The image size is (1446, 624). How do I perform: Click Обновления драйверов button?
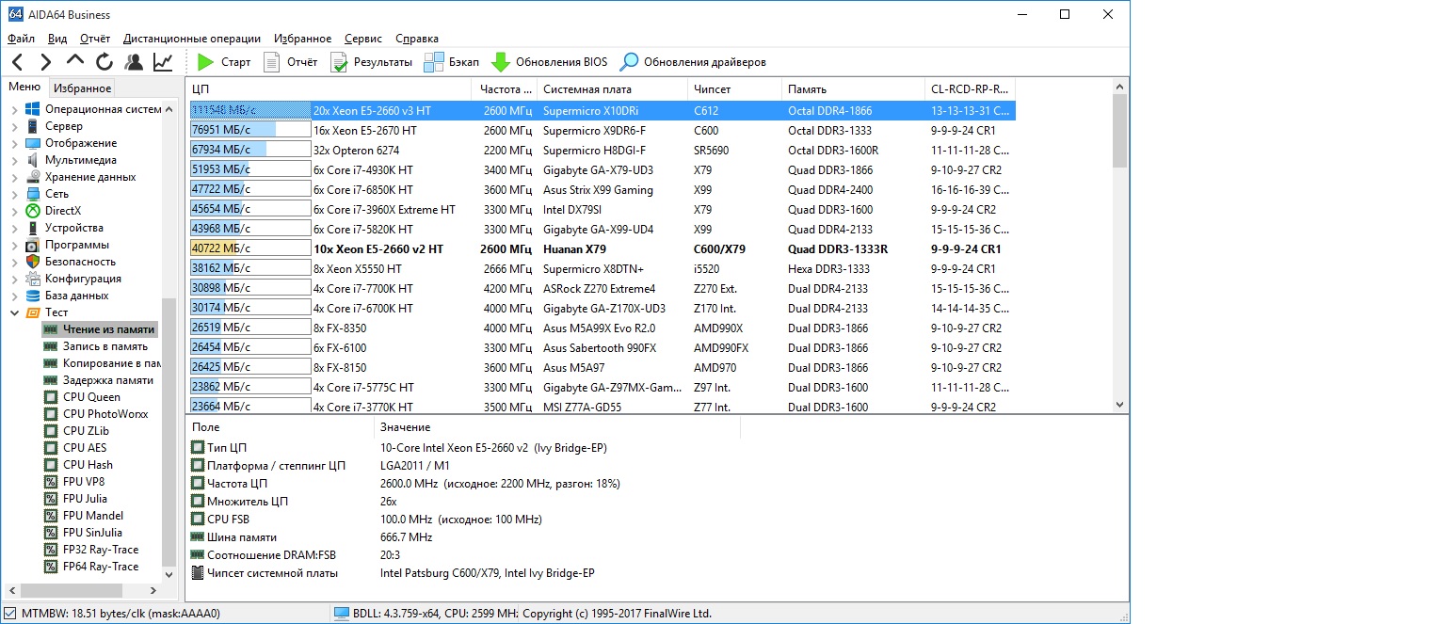pos(692,62)
